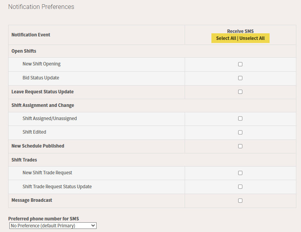Screen dimensions: 301x232
Task: Turn on New Shift Trade Request SMS
Action: coord(240,173)
